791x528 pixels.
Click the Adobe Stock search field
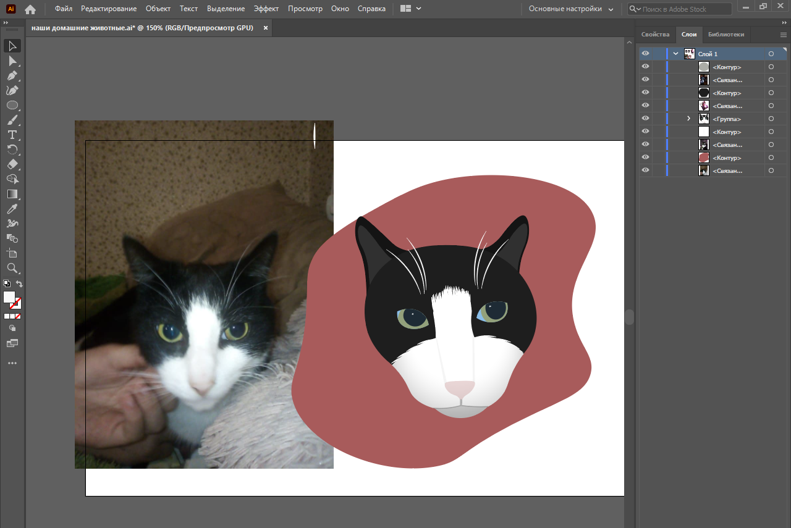tap(685, 9)
